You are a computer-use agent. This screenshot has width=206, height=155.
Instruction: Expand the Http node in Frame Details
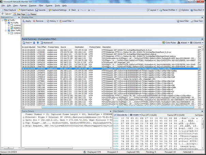click(x=24, y=126)
